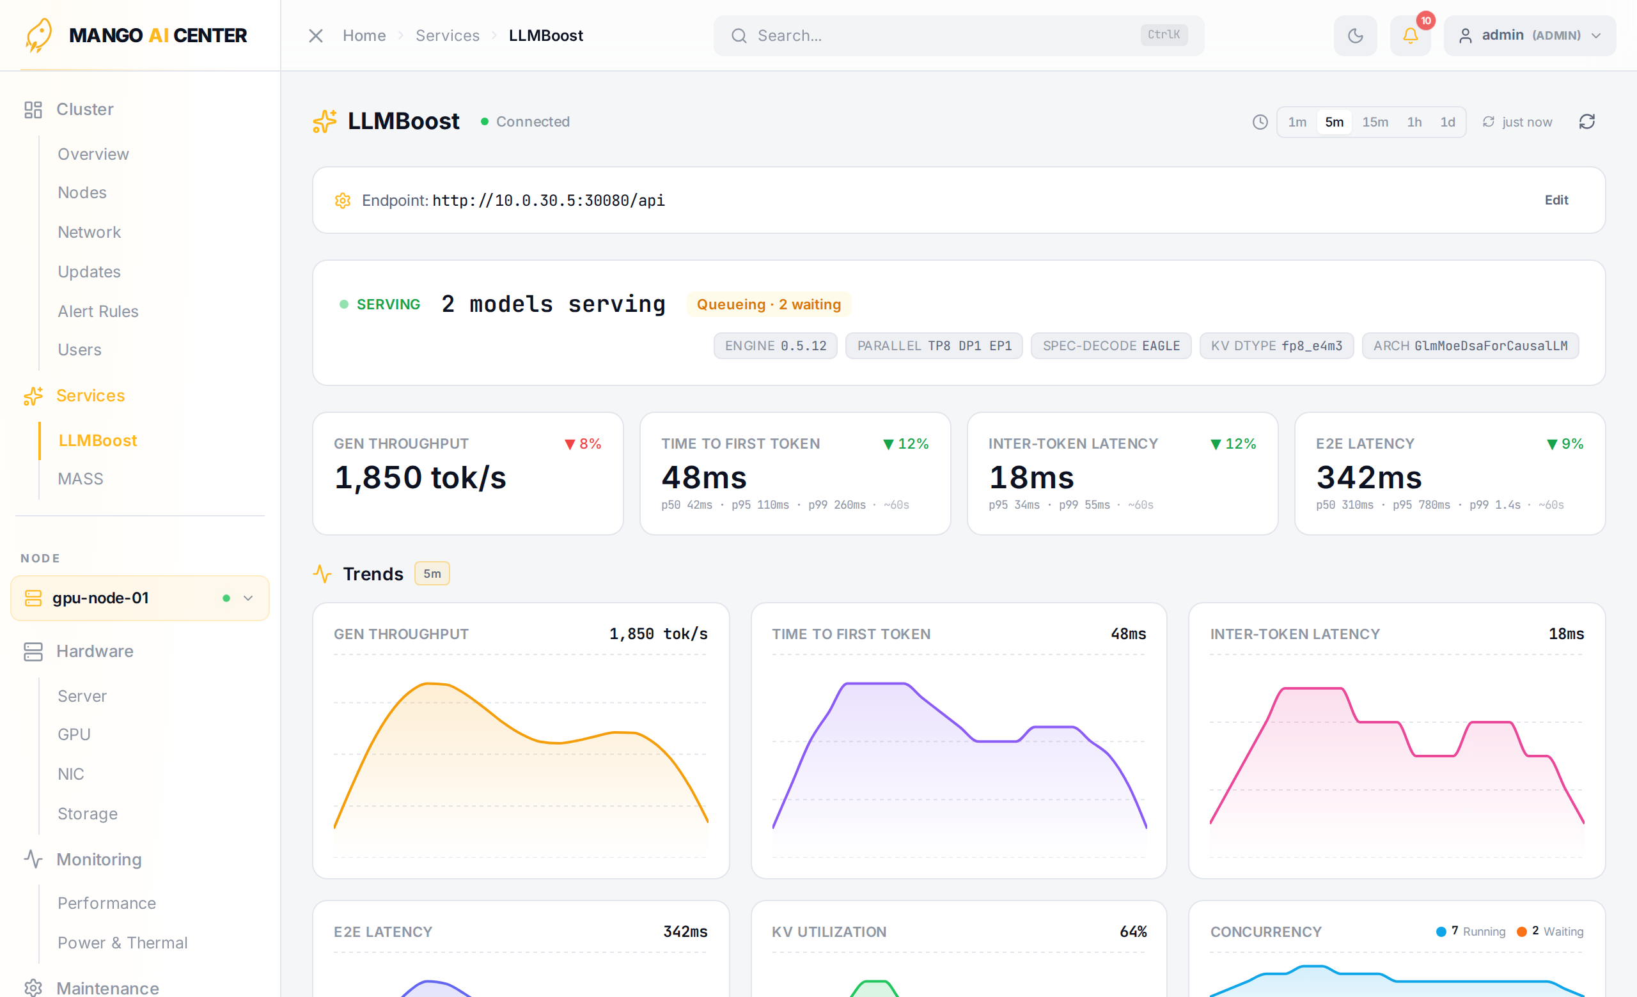Click the Services sparkle icon in sidebar
Screen dimensions: 1637x997
point(33,396)
